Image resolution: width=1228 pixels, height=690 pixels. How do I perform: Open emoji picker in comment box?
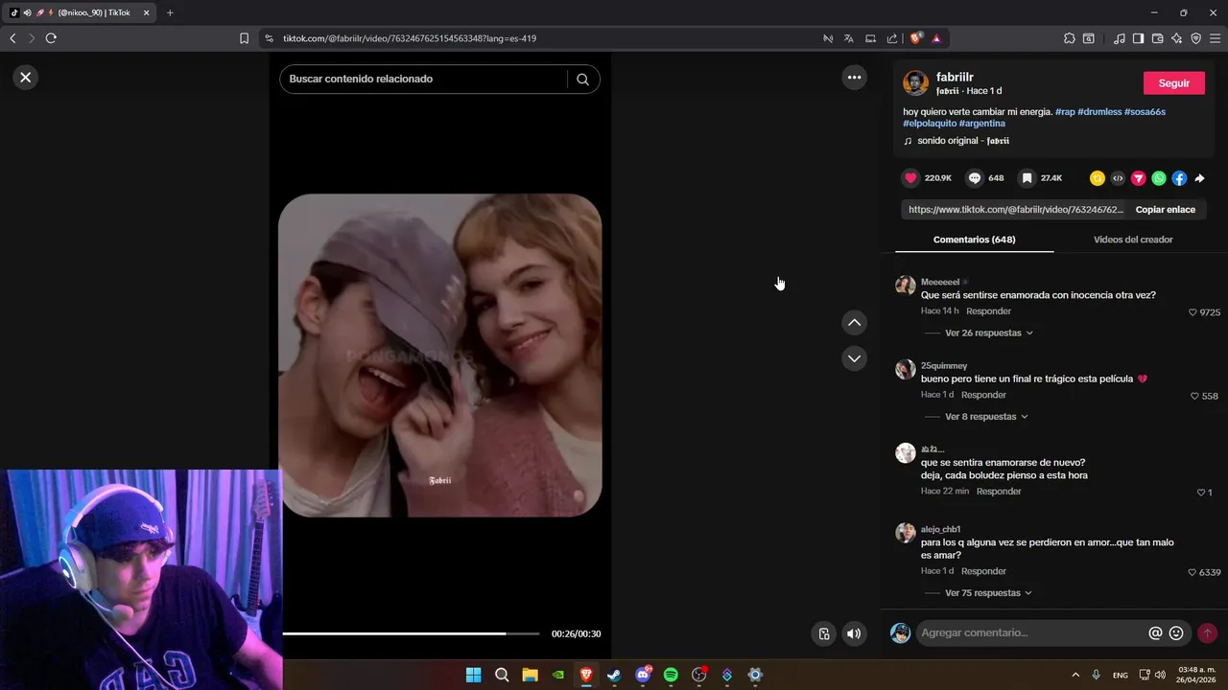point(1176,633)
